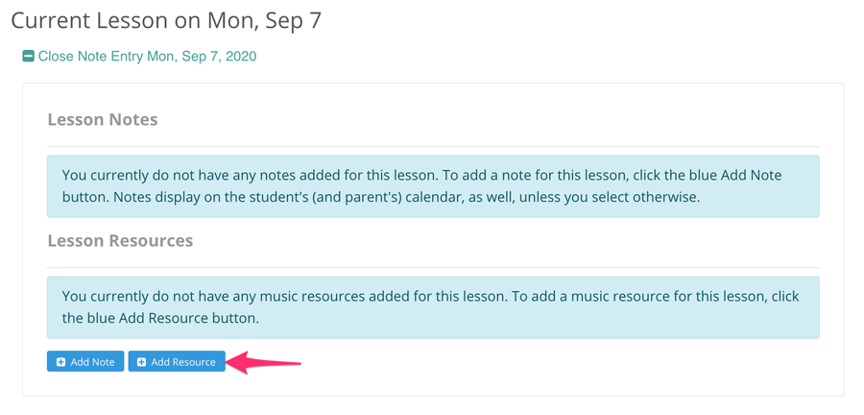Click the divider line under Lesson Resources
This screenshot has height=415, width=864.
pyautogui.click(x=433, y=267)
